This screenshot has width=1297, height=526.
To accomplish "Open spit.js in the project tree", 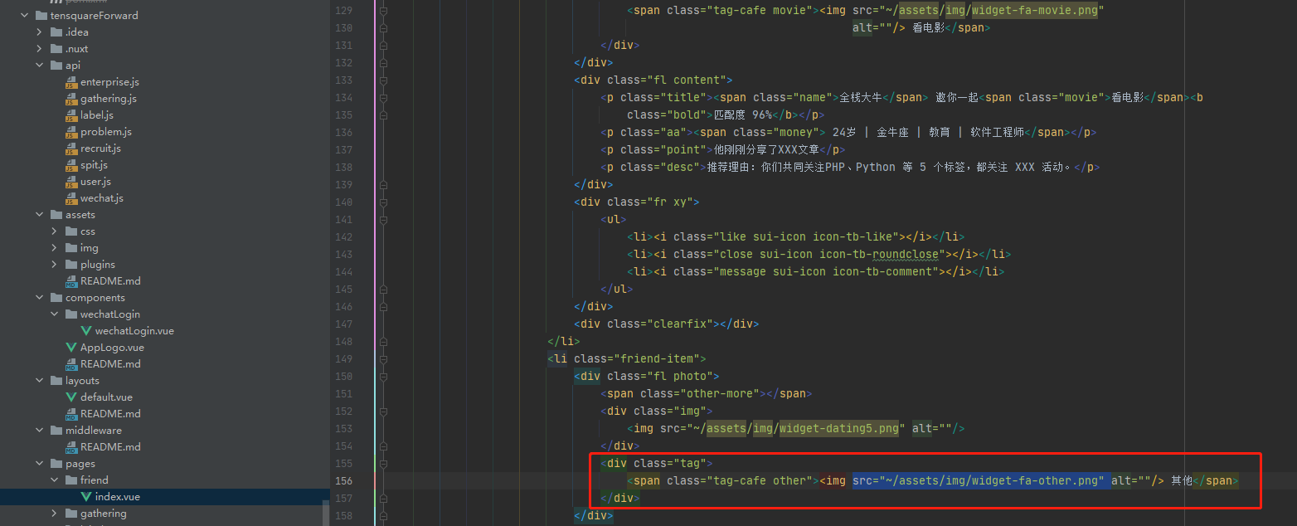I will click(x=94, y=165).
